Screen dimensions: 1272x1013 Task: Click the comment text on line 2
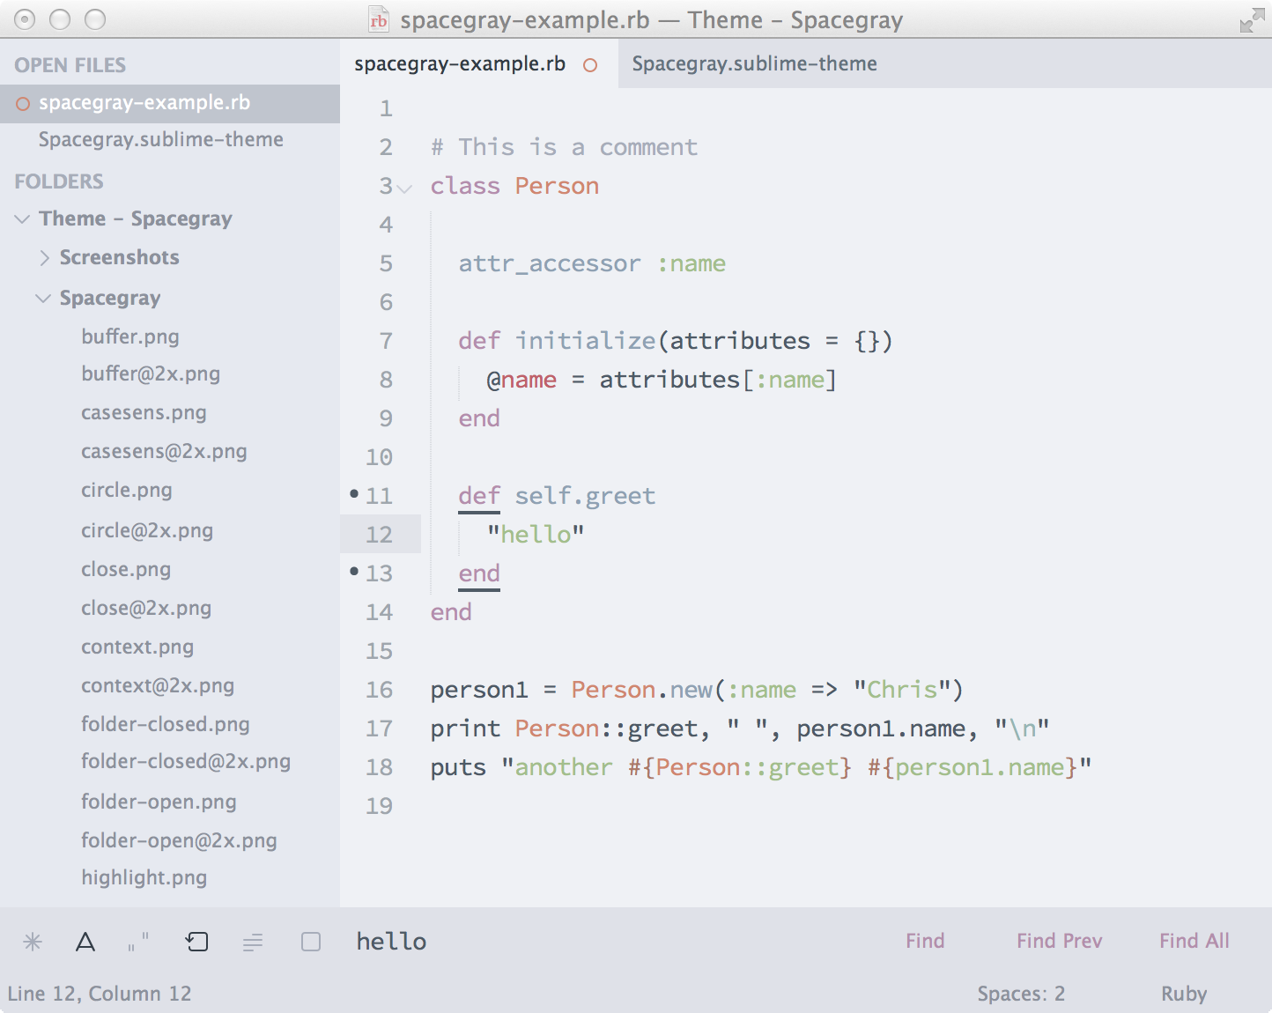point(564,147)
